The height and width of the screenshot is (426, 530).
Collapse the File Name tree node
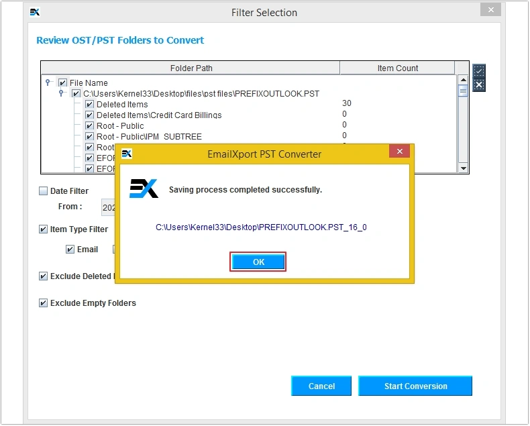coord(48,82)
